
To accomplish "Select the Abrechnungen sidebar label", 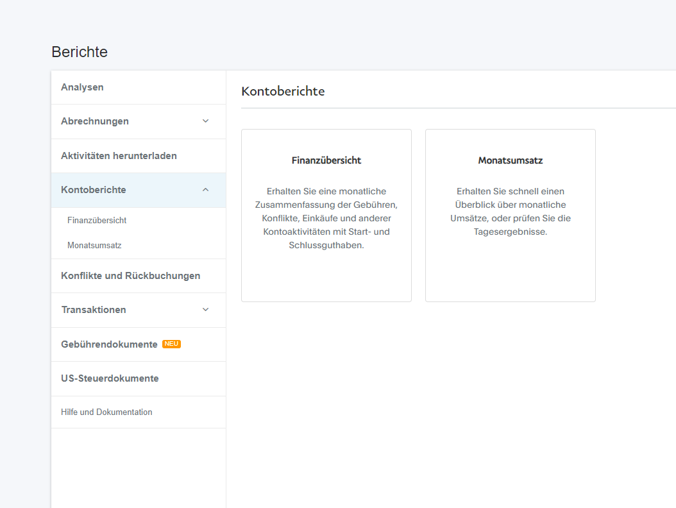I will tap(95, 121).
